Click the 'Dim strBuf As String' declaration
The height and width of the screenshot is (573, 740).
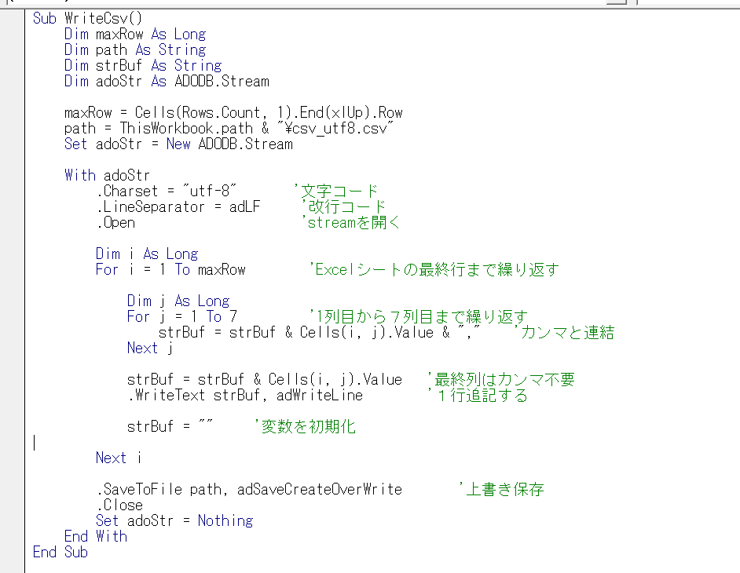pos(143,66)
